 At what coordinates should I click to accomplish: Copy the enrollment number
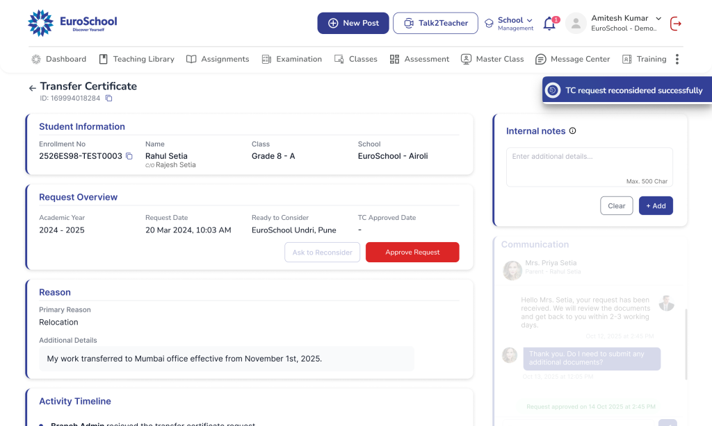pos(129,157)
